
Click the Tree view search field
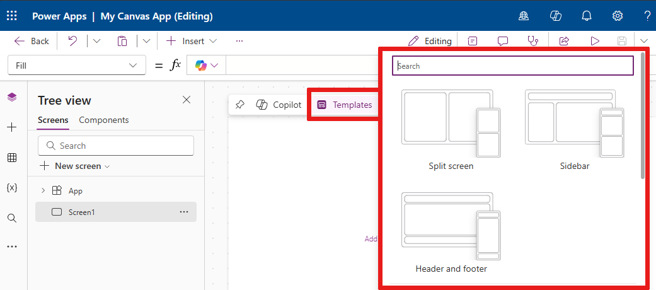point(116,146)
